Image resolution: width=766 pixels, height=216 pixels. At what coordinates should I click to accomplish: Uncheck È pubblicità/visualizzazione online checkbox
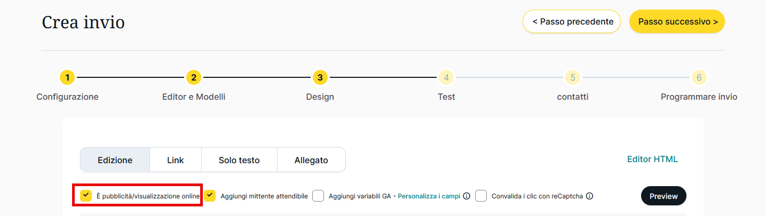[86, 196]
